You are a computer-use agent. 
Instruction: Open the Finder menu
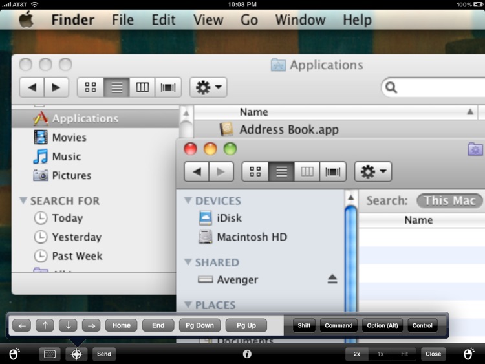point(72,20)
